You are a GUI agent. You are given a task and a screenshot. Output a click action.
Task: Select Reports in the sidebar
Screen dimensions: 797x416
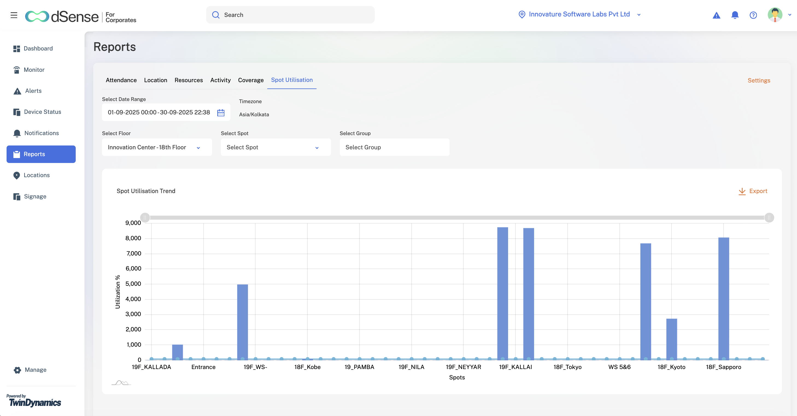pos(41,154)
